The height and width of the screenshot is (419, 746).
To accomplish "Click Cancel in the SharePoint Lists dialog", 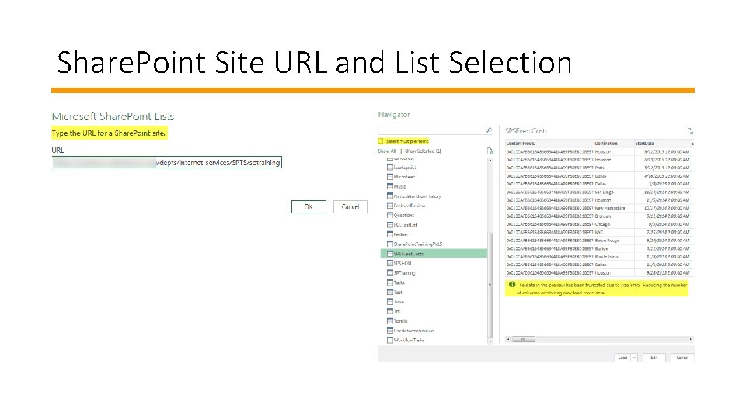I will 350,206.
